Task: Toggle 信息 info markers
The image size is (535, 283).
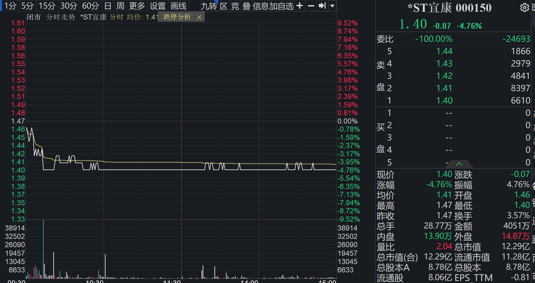Action: click(261, 6)
